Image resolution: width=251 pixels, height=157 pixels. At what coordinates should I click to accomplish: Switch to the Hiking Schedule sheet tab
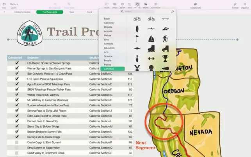click(x=22, y=12)
